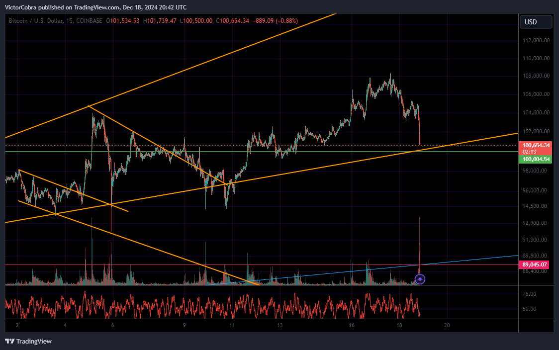The height and width of the screenshot is (350, 559).
Task: Click the 98,000.00 price axis label
Action: [x=535, y=171]
